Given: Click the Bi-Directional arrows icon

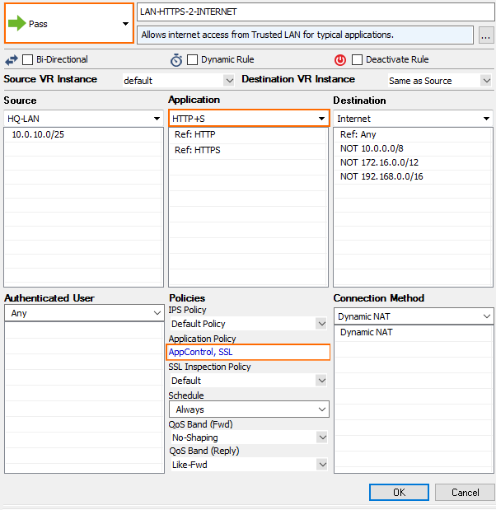Looking at the screenshot, I should [x=11, y=60].
